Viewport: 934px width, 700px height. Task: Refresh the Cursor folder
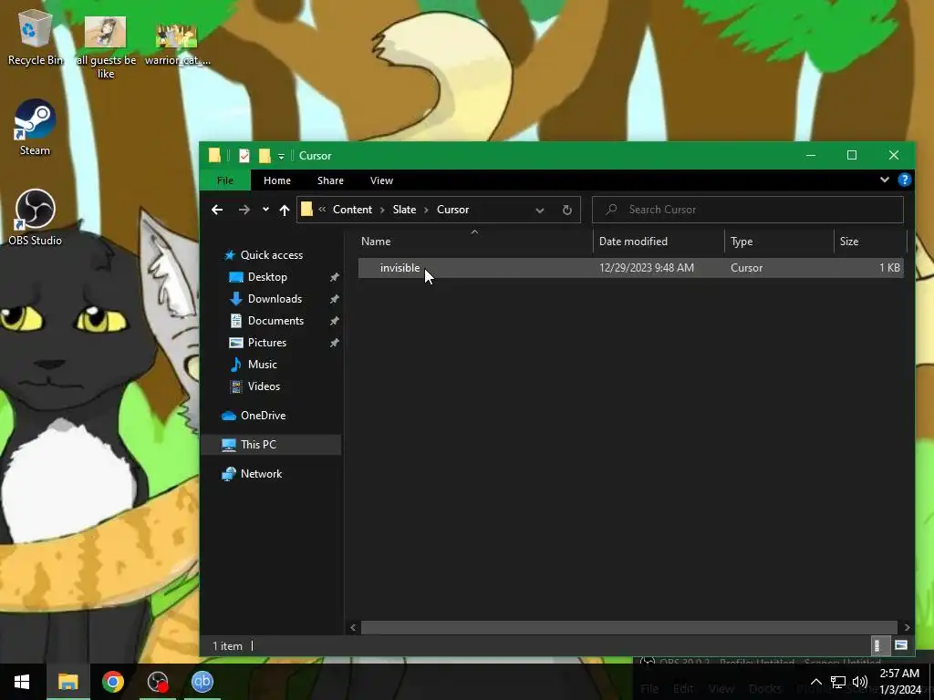[x=567, y=211]
